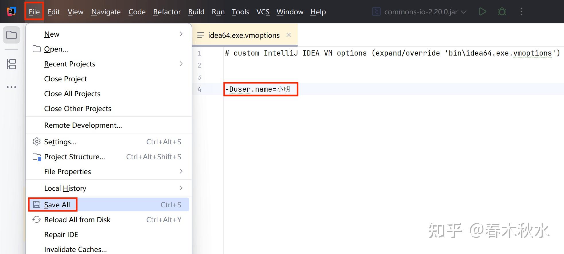
Task: Click the '# custom IntelliJ IDEA VM options' comment
Action: coord(392,53)
